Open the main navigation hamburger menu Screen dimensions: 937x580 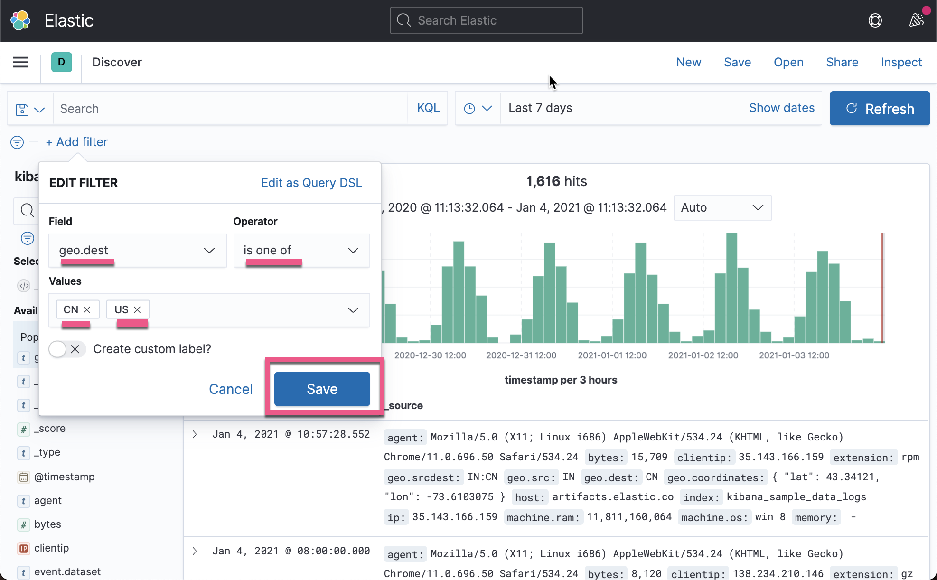click(20, 62)
